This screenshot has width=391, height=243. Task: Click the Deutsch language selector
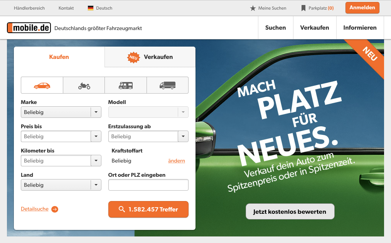[100, 8]
